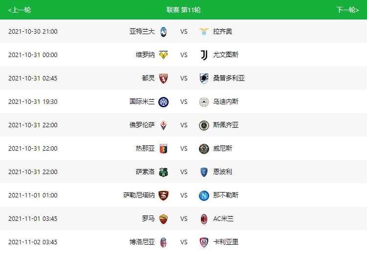Open team link 国际米兰

[x=142, y=101]
